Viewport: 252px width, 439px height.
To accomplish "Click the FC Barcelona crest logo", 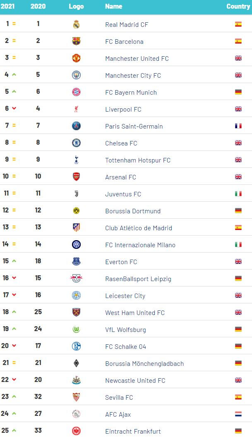I will click(76, 41).
